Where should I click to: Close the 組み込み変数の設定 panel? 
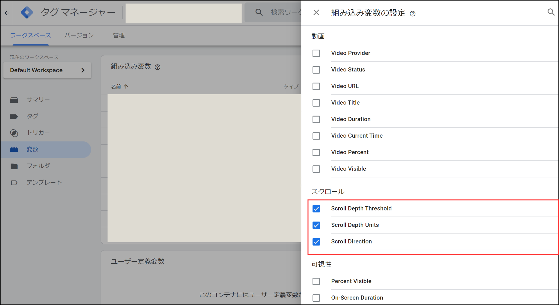316,13
